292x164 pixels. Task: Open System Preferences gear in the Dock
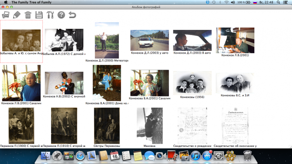click(218, 156)
